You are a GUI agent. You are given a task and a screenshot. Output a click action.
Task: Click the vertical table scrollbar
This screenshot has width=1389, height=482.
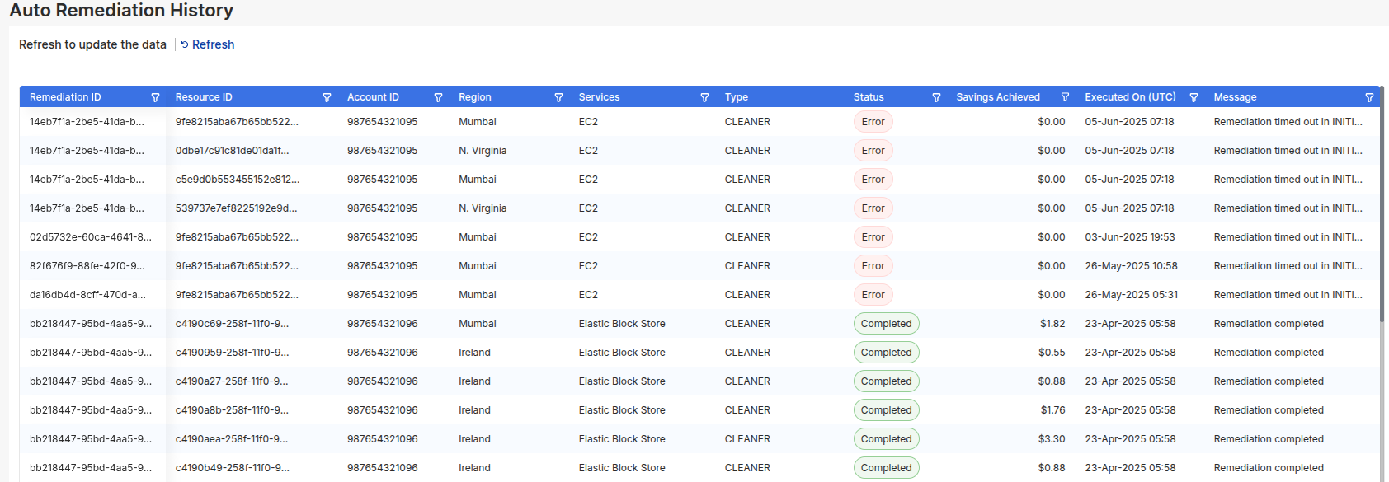(x=1382, y=206)
